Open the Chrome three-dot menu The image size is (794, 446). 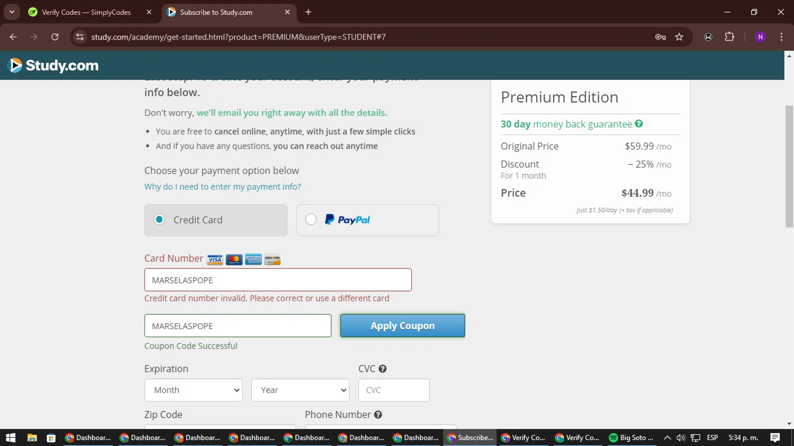pos(781,37)
